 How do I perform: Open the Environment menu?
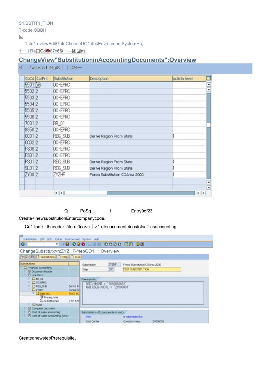[x=72, y=239]
